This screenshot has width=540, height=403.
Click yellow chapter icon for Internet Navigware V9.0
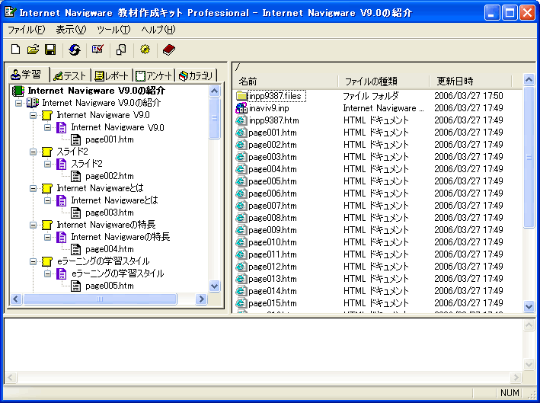[x=46, y=115]
